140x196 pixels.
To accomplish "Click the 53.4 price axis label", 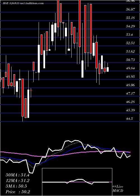I will [x=129, y=35].
